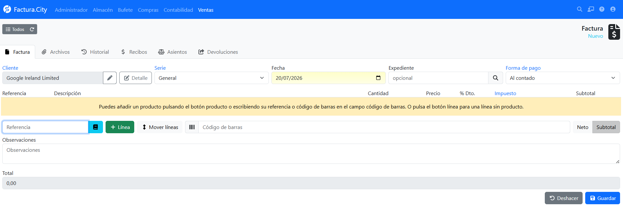The image size is (623, 214).
Task: Focus the Referencia input field
Action: point(45,127)
